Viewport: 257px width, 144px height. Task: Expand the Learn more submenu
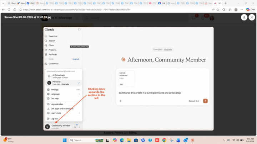coord(64,113)
